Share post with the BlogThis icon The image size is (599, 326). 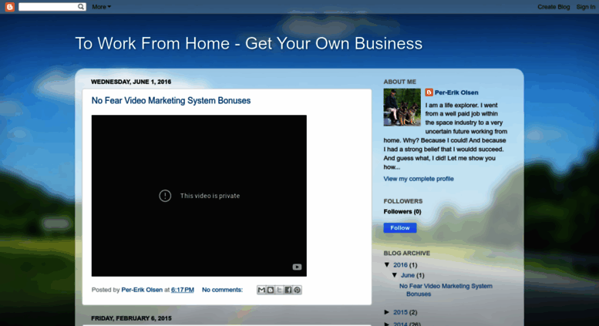pyautogui.click(x=270, y=290)
